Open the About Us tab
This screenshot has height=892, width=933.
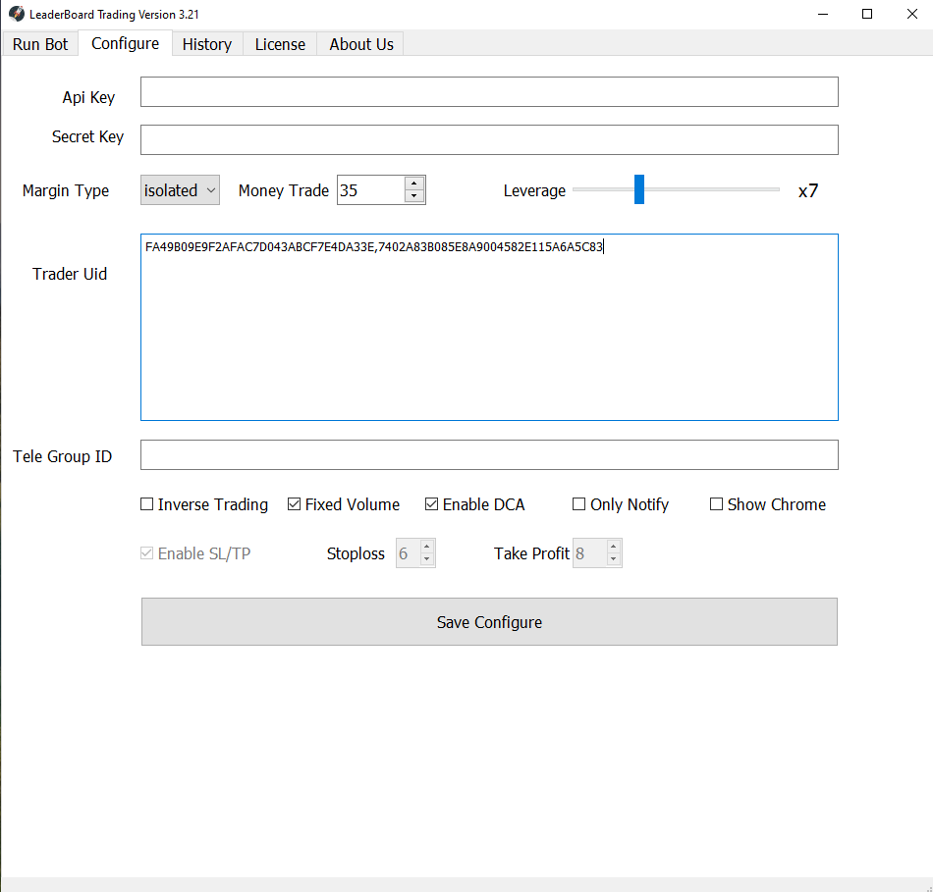pyautogui.click(x=361, y=44)
